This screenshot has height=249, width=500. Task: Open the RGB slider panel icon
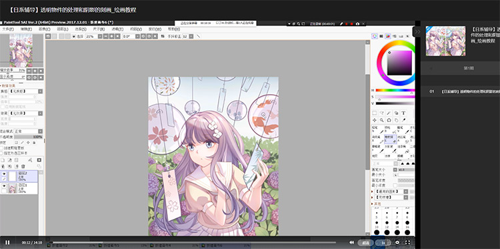[381, 37]
